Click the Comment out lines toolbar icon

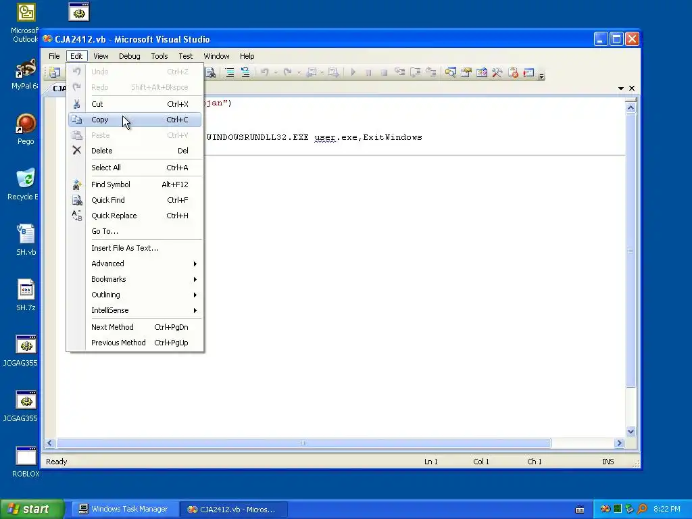click(x=230, y=72)
